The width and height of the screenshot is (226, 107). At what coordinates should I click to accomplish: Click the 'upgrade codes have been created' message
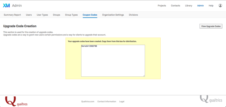pos(102,41)
